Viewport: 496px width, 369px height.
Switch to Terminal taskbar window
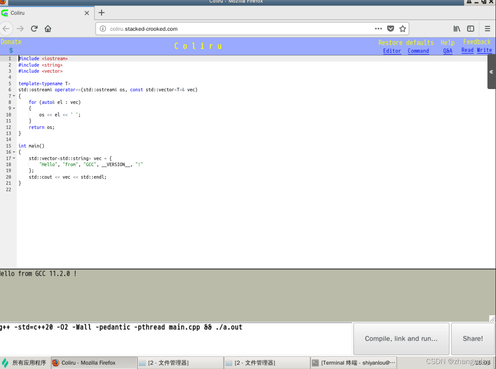(x=354, y=363)
